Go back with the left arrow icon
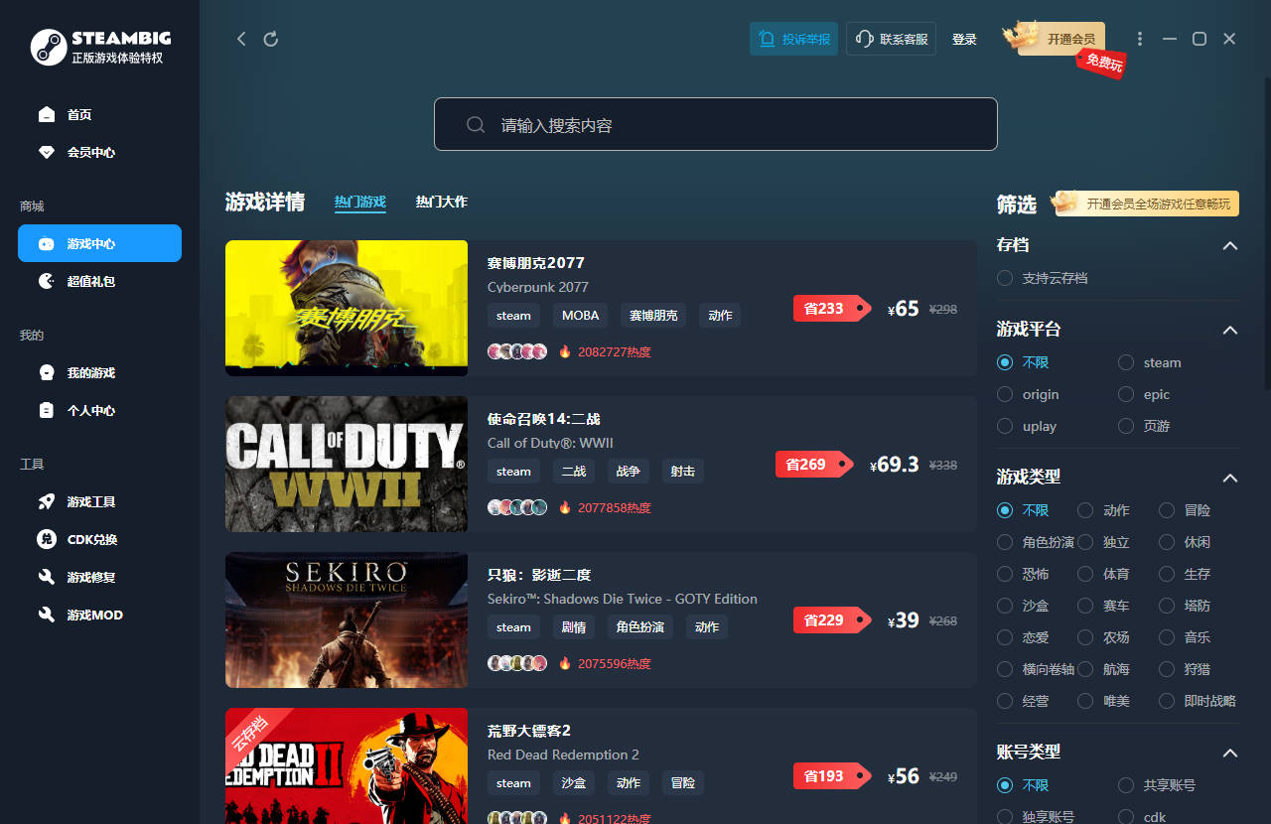 pos(241,39)
